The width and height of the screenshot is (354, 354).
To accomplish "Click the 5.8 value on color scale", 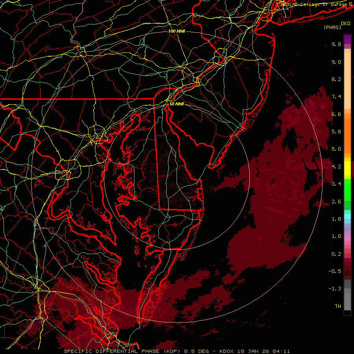I will pyautogui.click(x=336, y=132).
